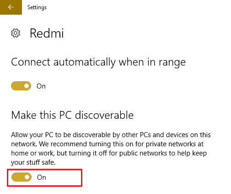Screen dimensions: 231x194
Task: Go back using the arrow button
Action: click(11, 7)
